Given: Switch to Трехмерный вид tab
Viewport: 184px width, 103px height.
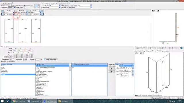Looking at the screenshot, I should click(156, 51).
